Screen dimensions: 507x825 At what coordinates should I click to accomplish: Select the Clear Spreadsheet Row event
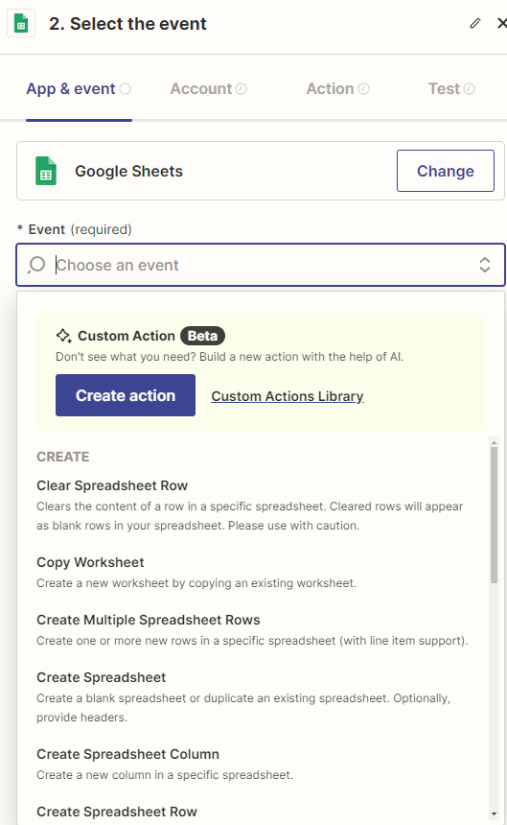(252, 505)
